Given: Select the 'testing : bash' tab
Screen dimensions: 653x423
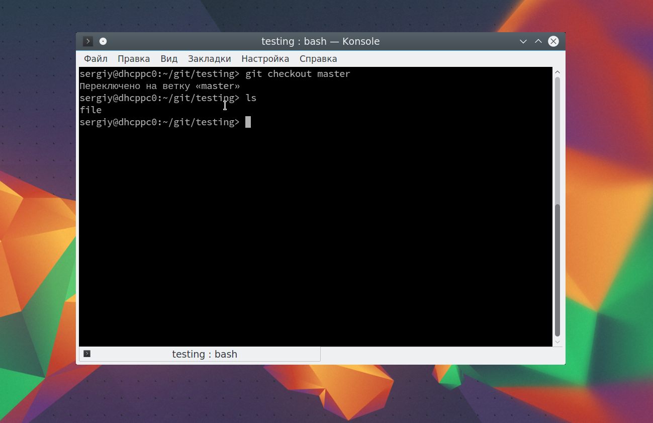Looking at the screenshot, I should coord(200,354).
